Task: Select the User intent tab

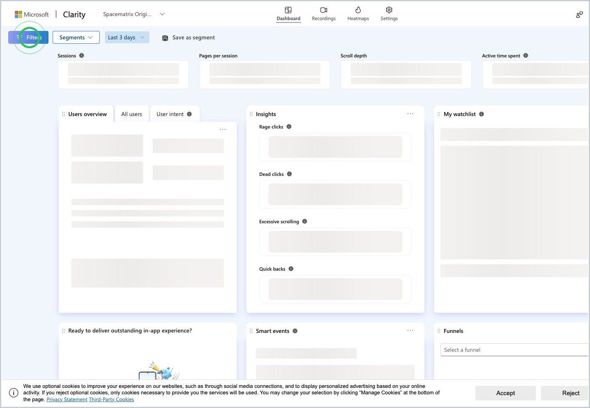Action: point(174,114)
